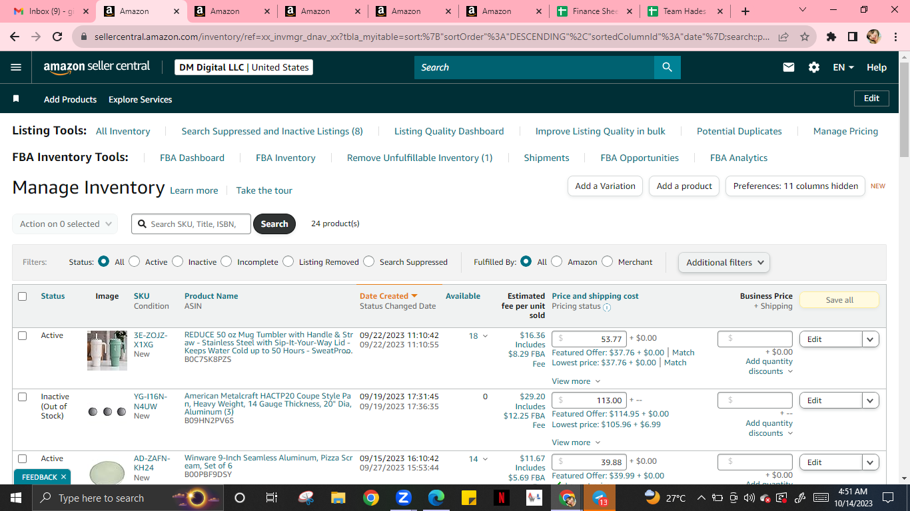Switch to the Team Hades browser tab
Screen dimensions: 910x511
(684, 11)
